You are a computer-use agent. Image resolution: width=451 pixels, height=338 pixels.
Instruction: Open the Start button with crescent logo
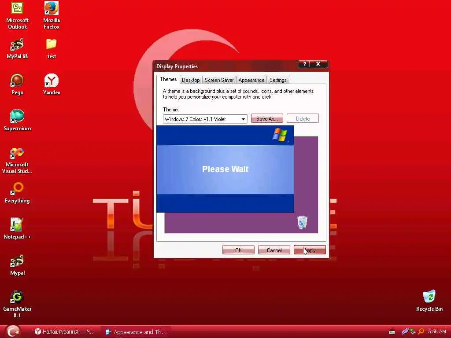click(x=13, y=331)
